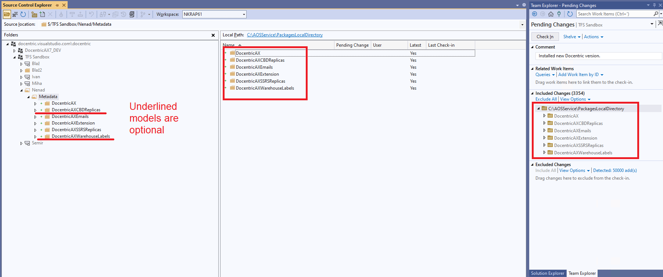
Task: Toggle the folders pane toolbar icon
Action: [7, 14]
